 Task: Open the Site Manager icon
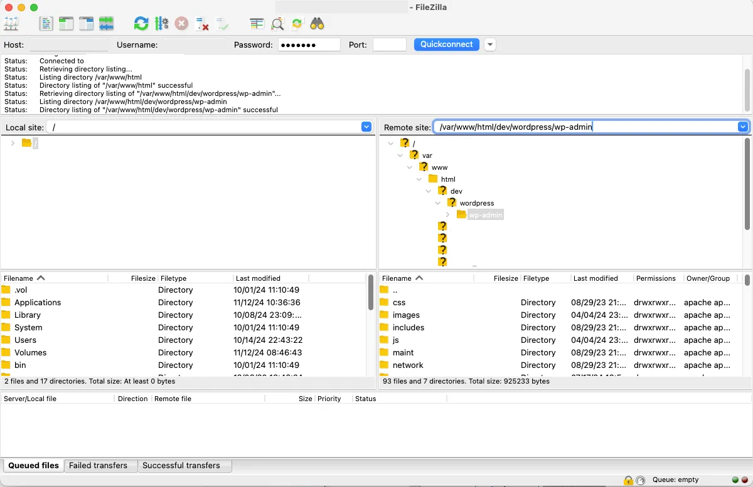(x=11, y=24)
